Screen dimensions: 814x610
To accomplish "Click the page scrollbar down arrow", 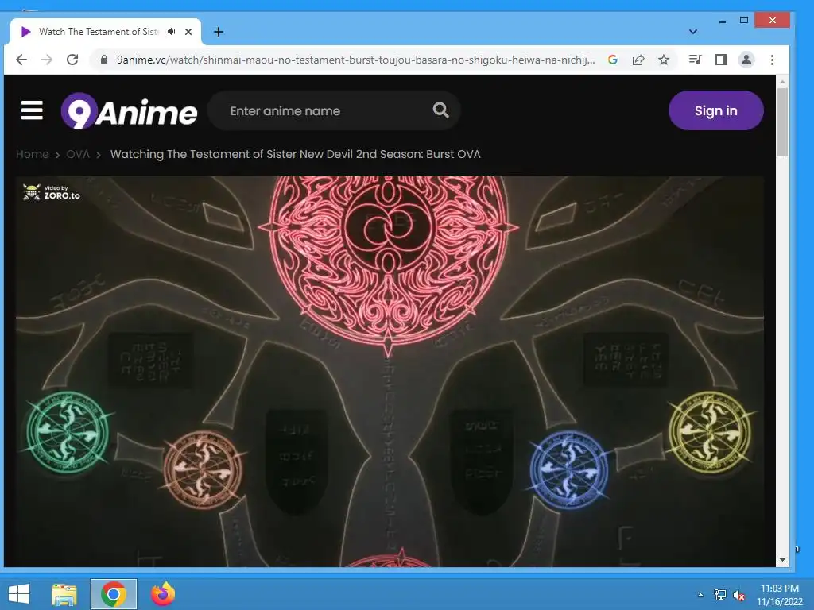I will pos(782,560).
